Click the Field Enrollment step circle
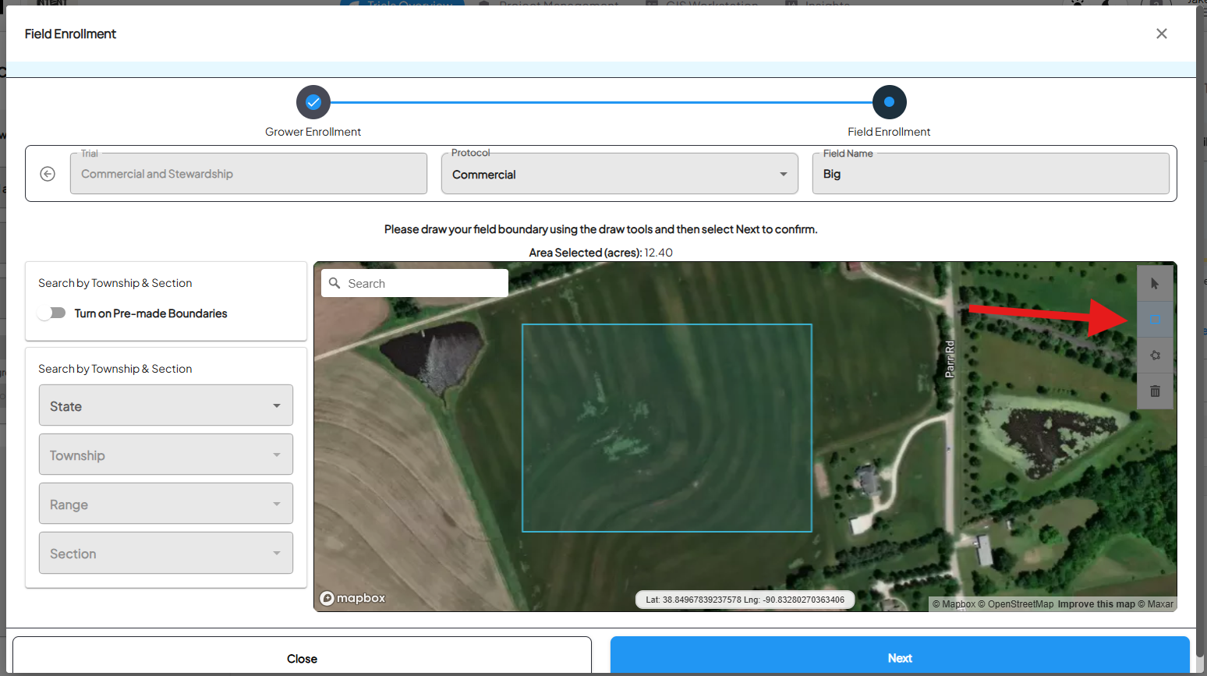The height and width of the screenshot is (676, 1207). click(x=889, y=102)
